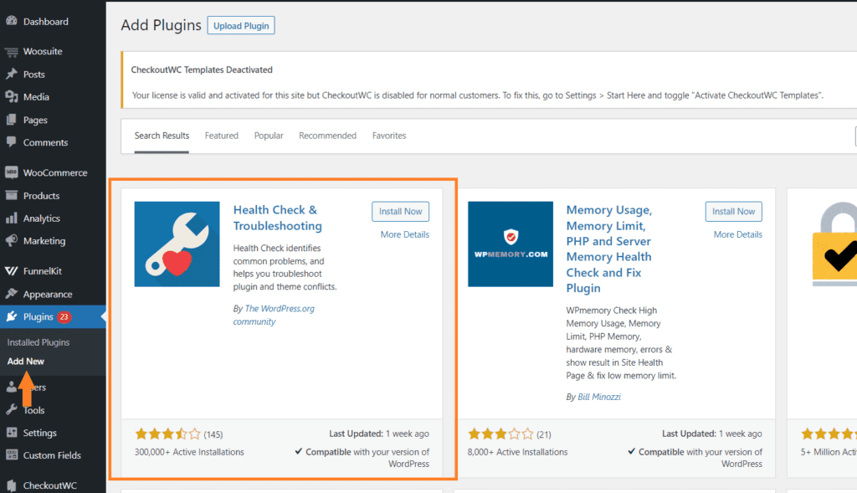Open More Details for Memory Usage plugin
Image resolution: width=857 pixels, height=493 pixels.
(x=738, y=234)
